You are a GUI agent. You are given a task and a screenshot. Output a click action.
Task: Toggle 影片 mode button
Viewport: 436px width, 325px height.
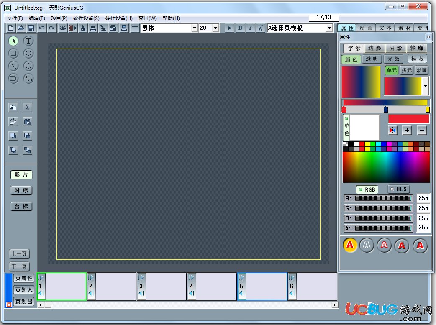21,175
